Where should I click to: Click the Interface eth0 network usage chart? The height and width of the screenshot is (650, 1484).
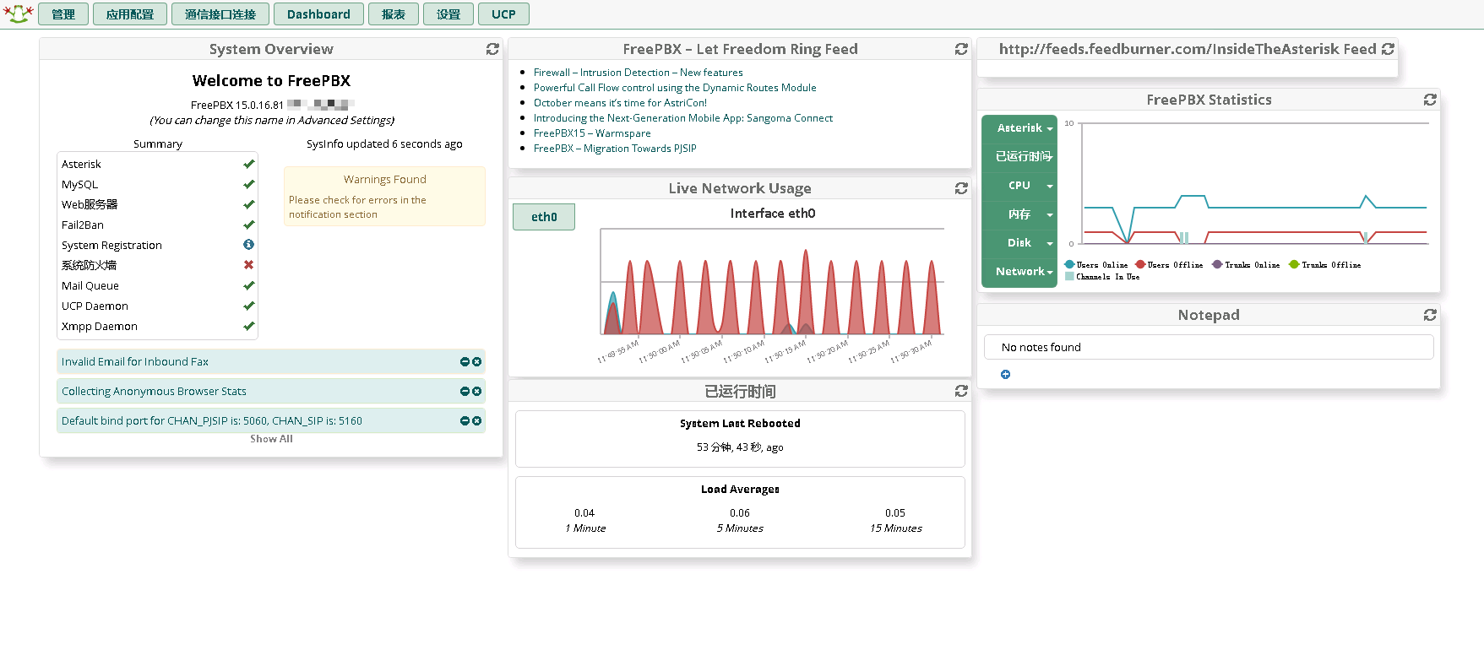(772, 283)
